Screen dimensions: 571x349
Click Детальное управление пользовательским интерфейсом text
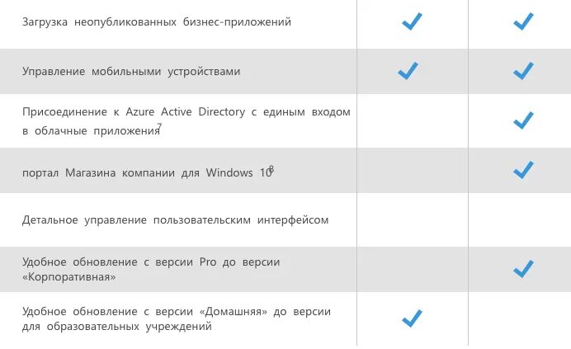pos(175,220)
